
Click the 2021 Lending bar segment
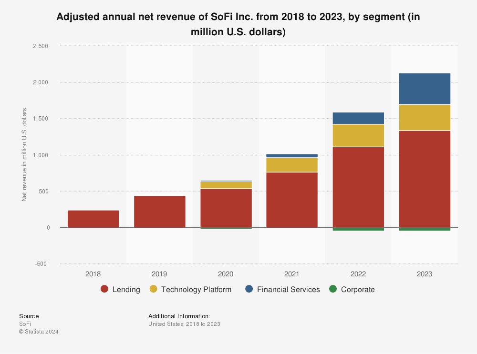(x=292, y=200)
